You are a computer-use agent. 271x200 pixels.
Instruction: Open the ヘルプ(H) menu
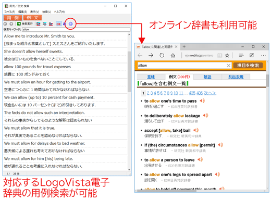[x=59, y=12]
